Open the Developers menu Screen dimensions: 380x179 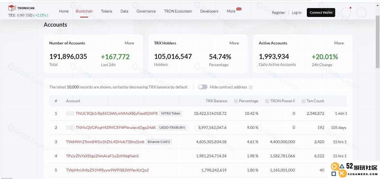[x=209, y=11]
